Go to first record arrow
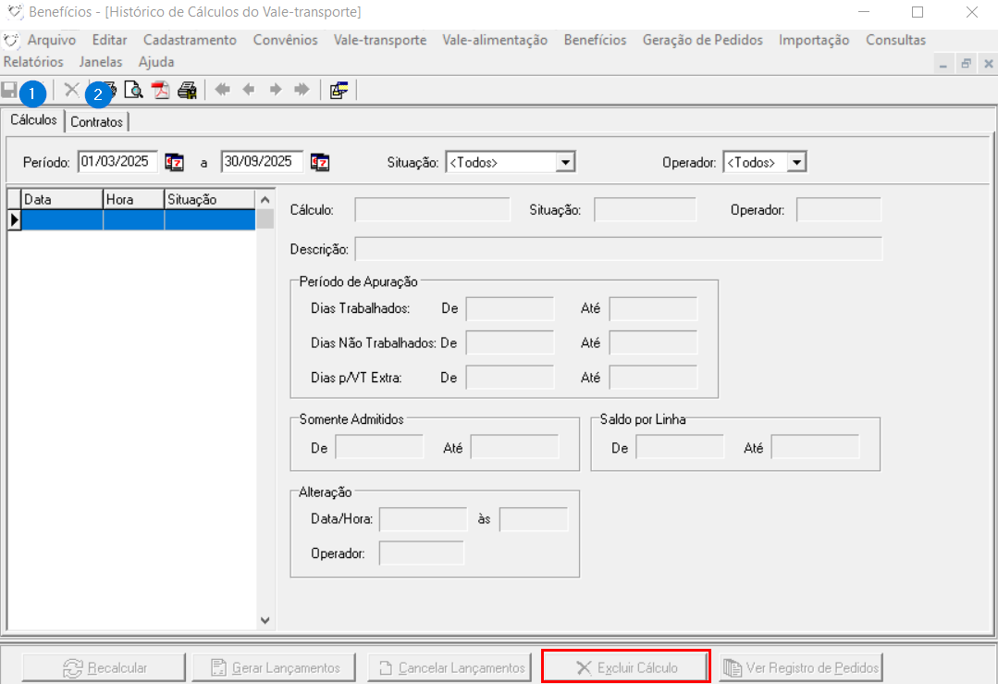This screenshot has width=998, height=684. coord(222,90)
